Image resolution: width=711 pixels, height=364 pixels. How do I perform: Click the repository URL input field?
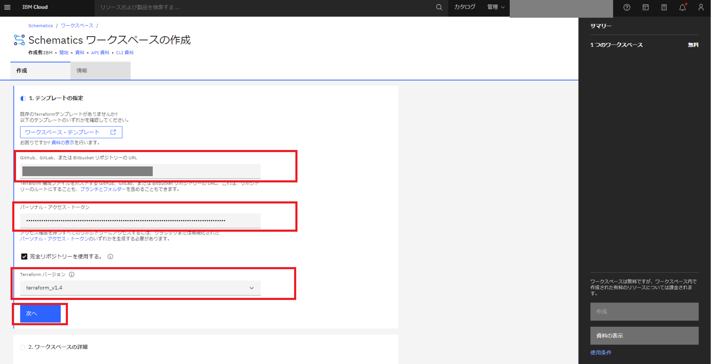(140, 171)
